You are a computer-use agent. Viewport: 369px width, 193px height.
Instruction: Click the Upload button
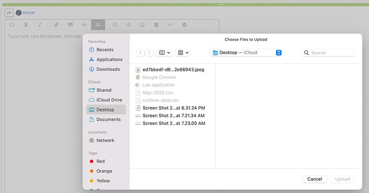pyautogui.click(x=342, y=179)
